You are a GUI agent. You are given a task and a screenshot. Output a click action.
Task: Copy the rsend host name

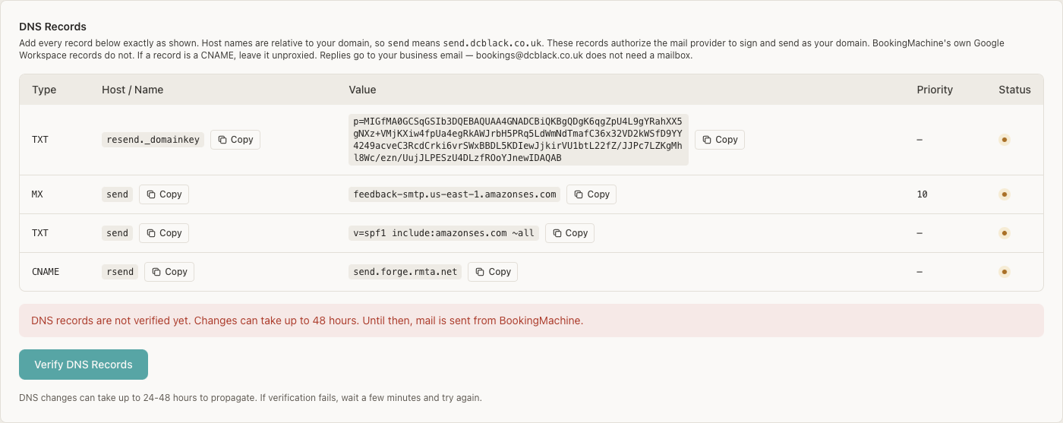pyautogui.click(x=169, y=272)
